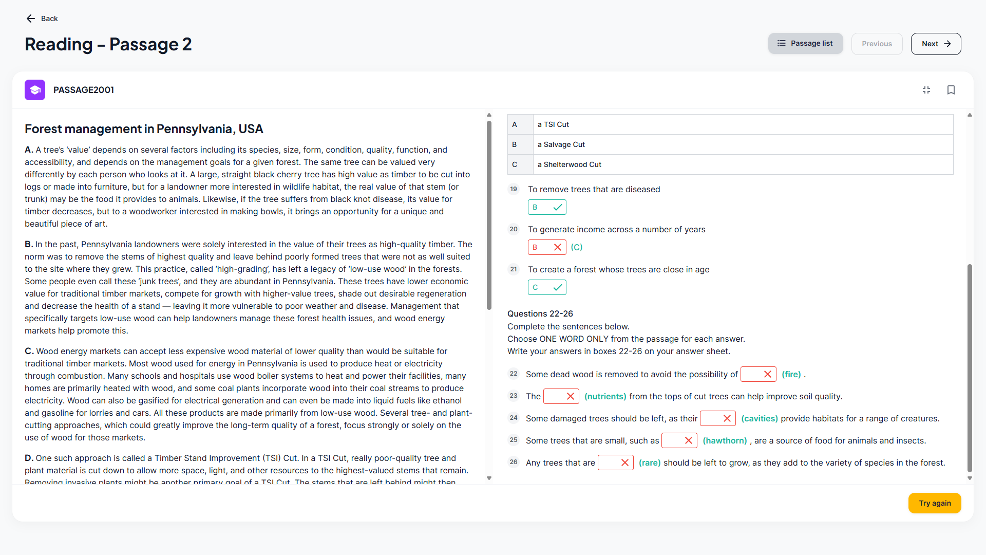This screenshot has height=555, width=986.
Task: Click the passage scroll up arrow
Action: (x=489, y=115)
